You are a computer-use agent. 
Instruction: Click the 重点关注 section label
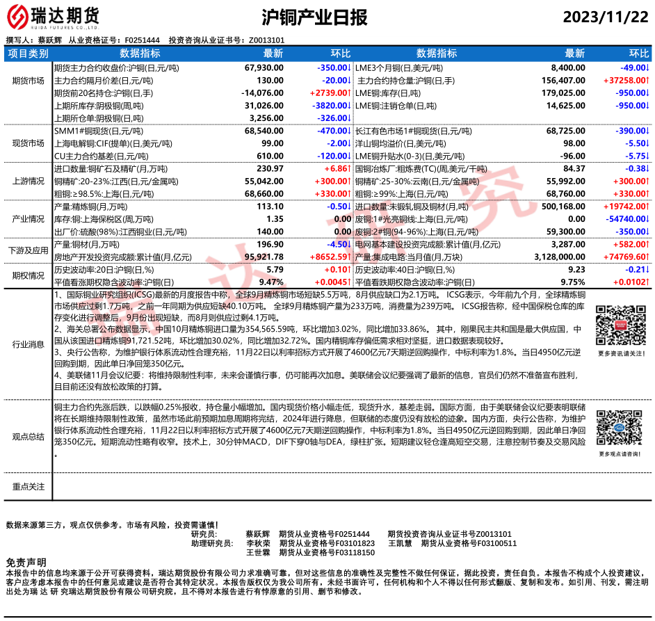tap(29, 487)
